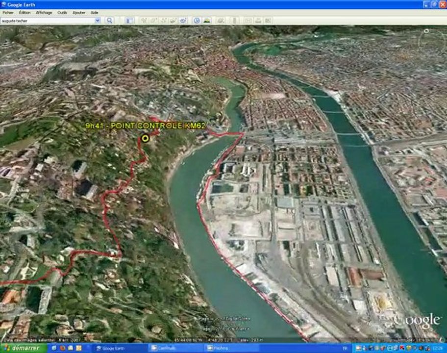Click the search field containing auguste techer
The image size is (447, 353).
[48, 21]
